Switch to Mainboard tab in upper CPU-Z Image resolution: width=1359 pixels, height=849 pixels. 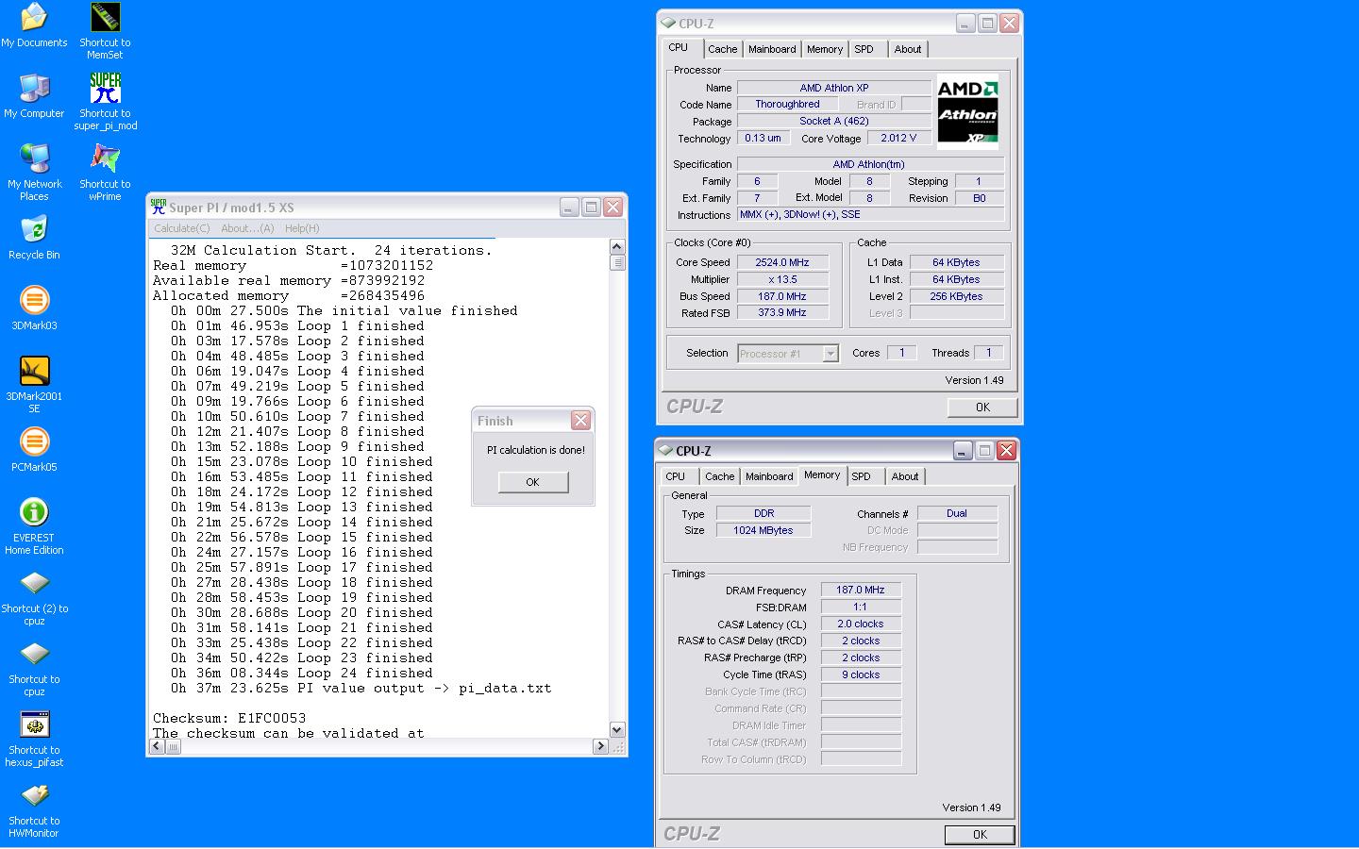click(x=772, y=49)
